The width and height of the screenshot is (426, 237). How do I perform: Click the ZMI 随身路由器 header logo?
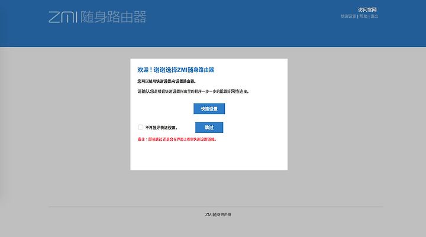click(x=97, y=17)
